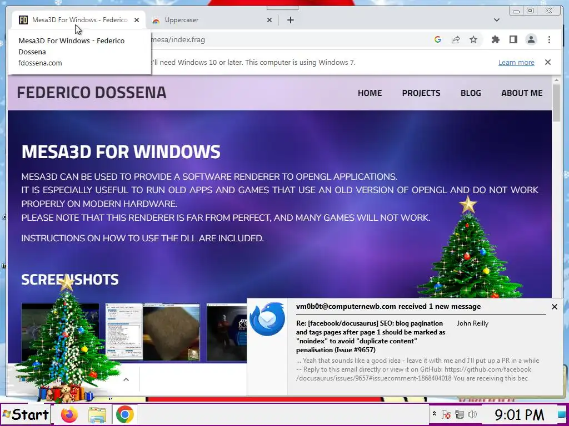569x426 pixels.
Task: Close the Mesa3D For Windows tab
Action: 137,20
